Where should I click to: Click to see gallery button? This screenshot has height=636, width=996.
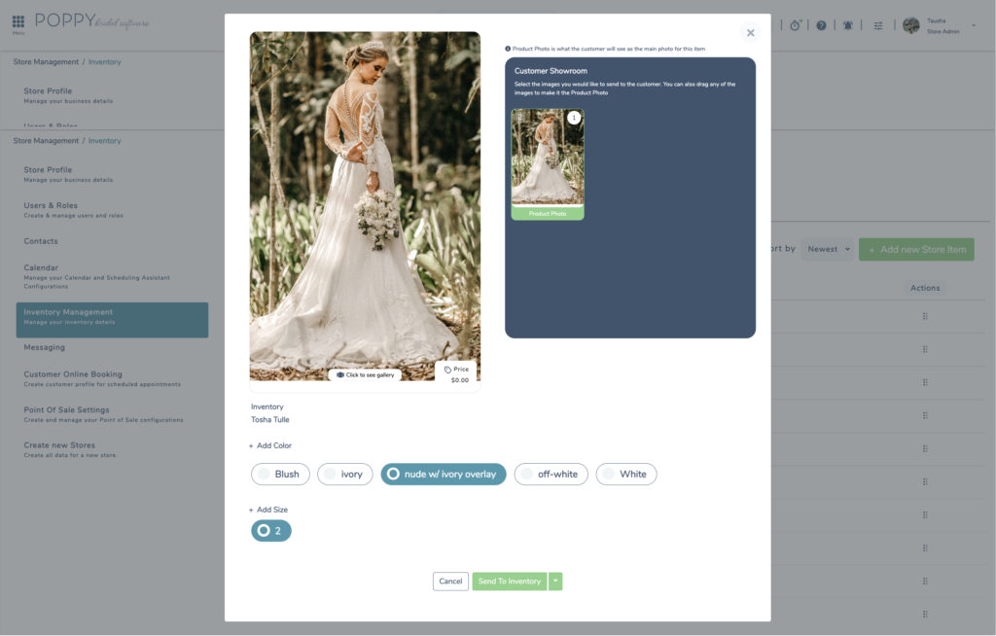click(365, 374)
